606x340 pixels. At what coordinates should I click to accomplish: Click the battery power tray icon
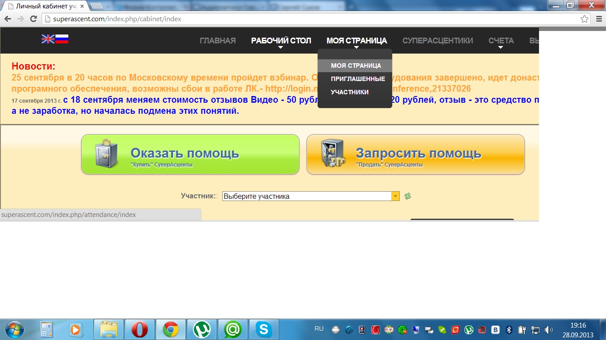point(522,330)
